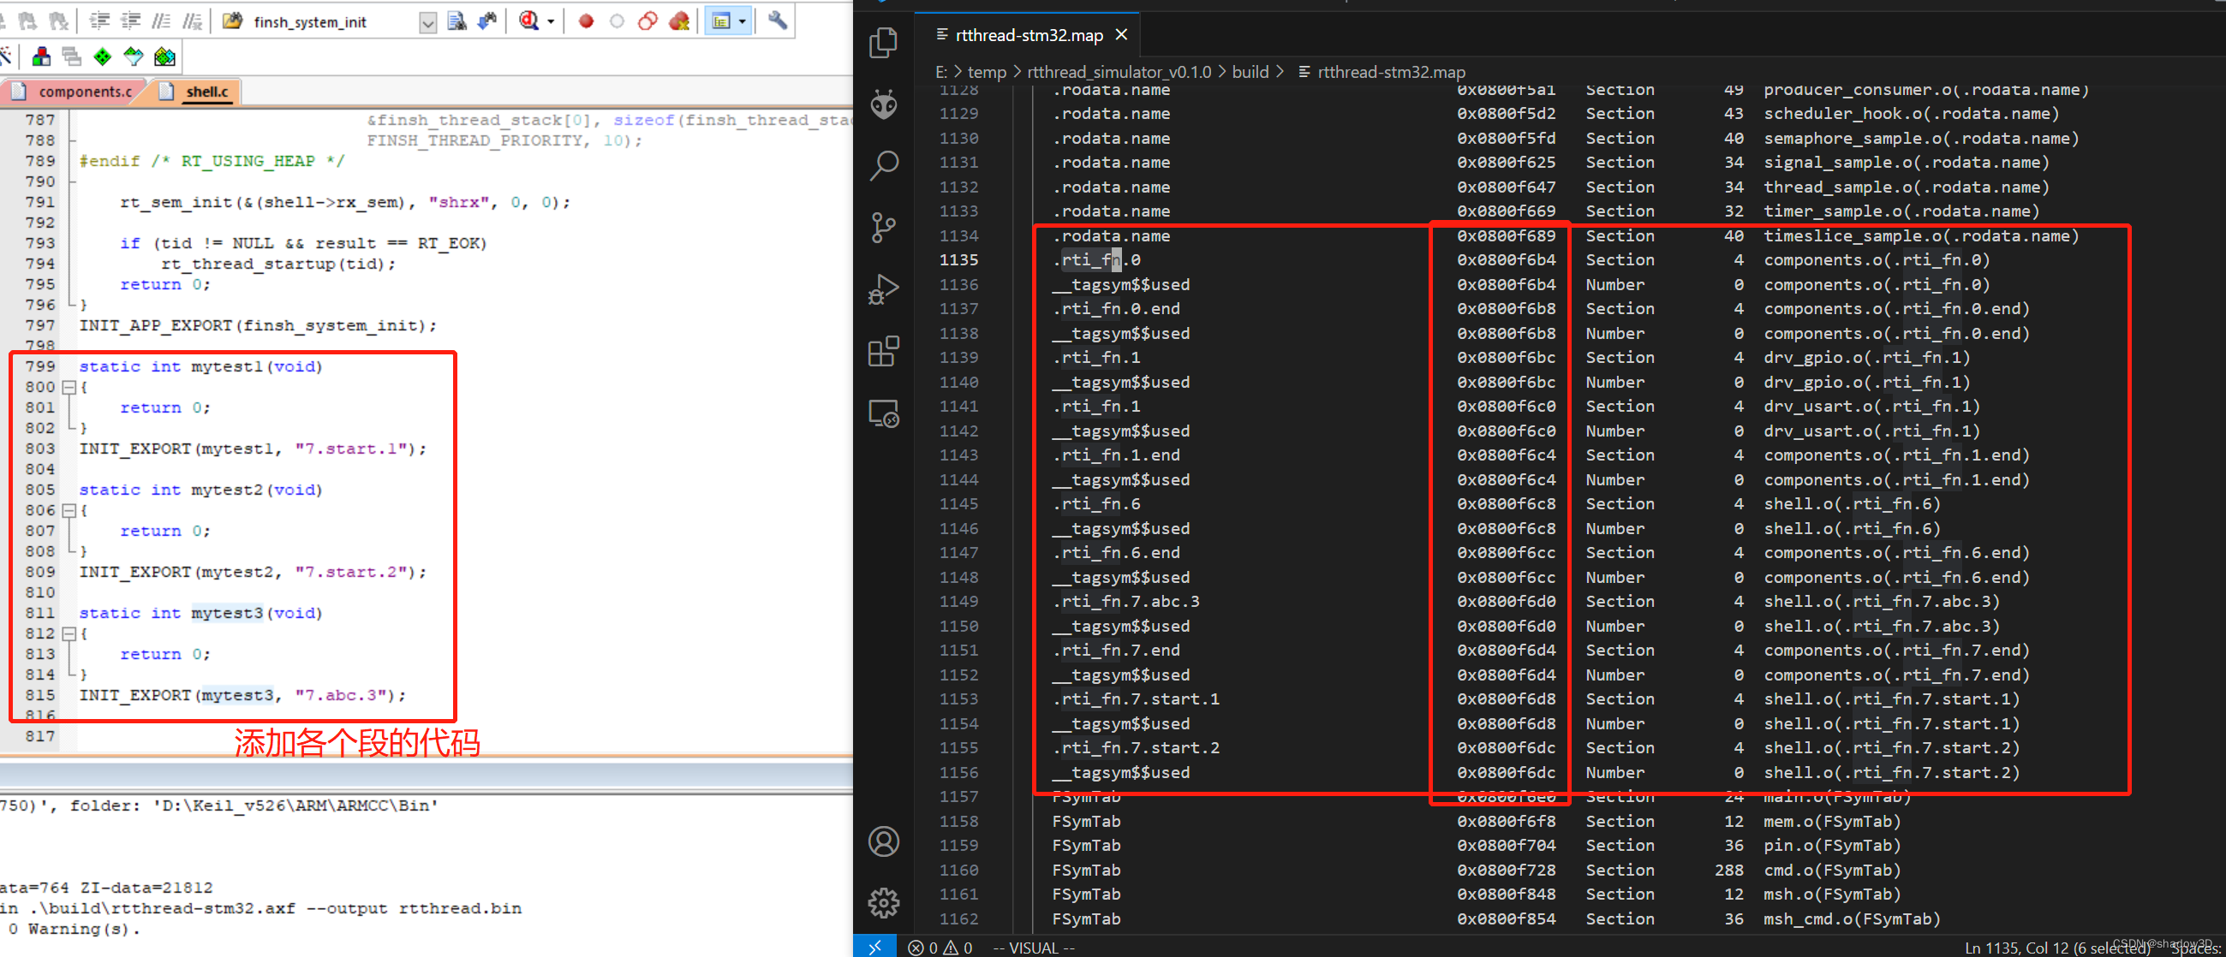Insert breakpoint with red dot icon
The image size is (2226, 957).
(x=586, y=21)
